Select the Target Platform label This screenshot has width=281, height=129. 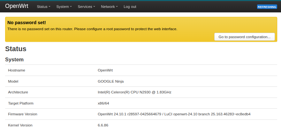coord(21,103)
